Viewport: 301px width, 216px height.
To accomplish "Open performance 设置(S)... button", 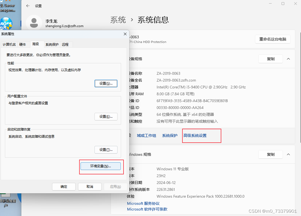I will (x=106, y=83).
